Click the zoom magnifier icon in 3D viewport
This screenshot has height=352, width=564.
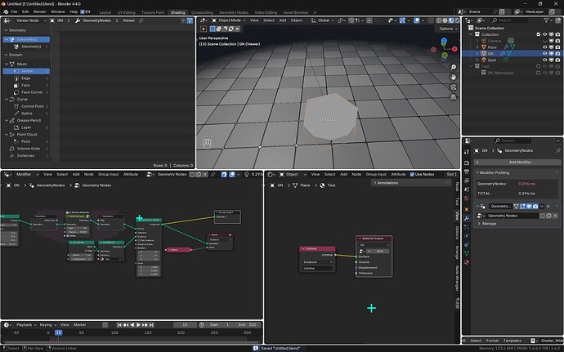click(453, 67)
